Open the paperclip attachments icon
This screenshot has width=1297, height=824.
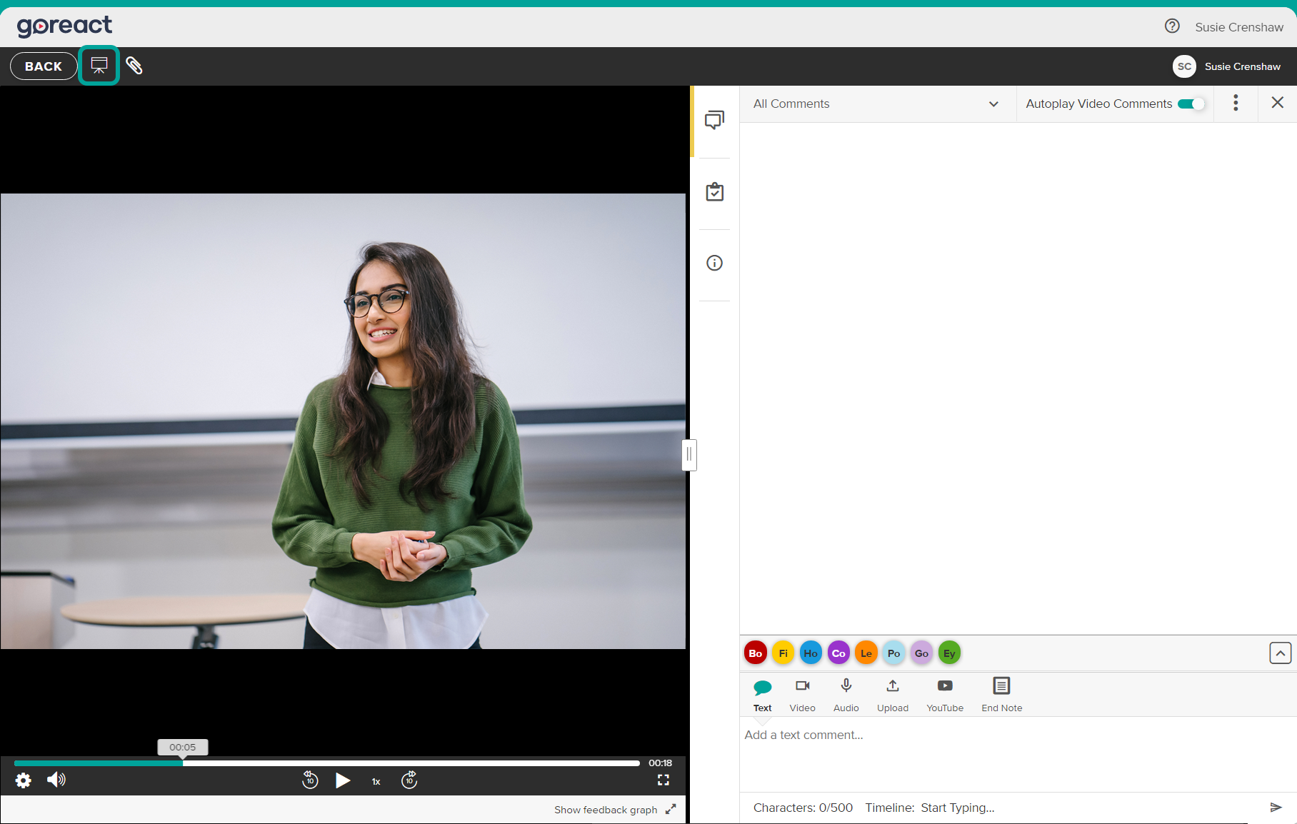click(134, 66)
